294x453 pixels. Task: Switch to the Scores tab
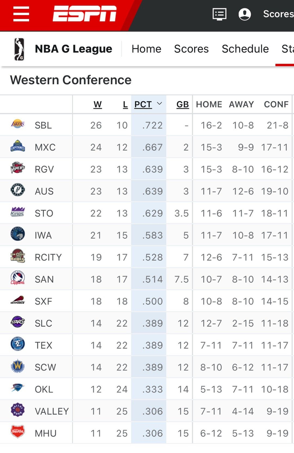(191, 49)
